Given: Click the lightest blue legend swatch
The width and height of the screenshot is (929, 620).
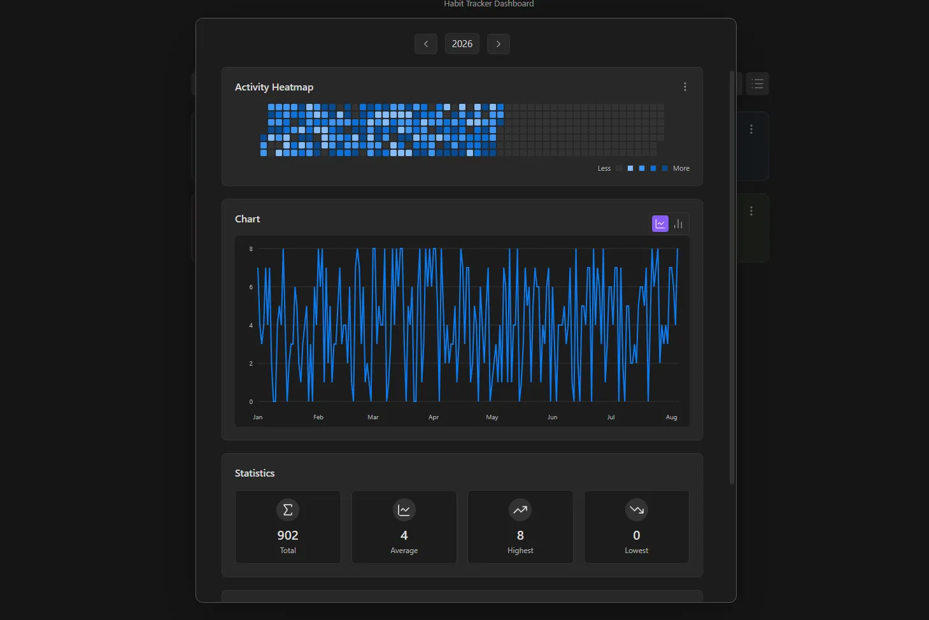Looking at the screenshot, I should 630,169.
